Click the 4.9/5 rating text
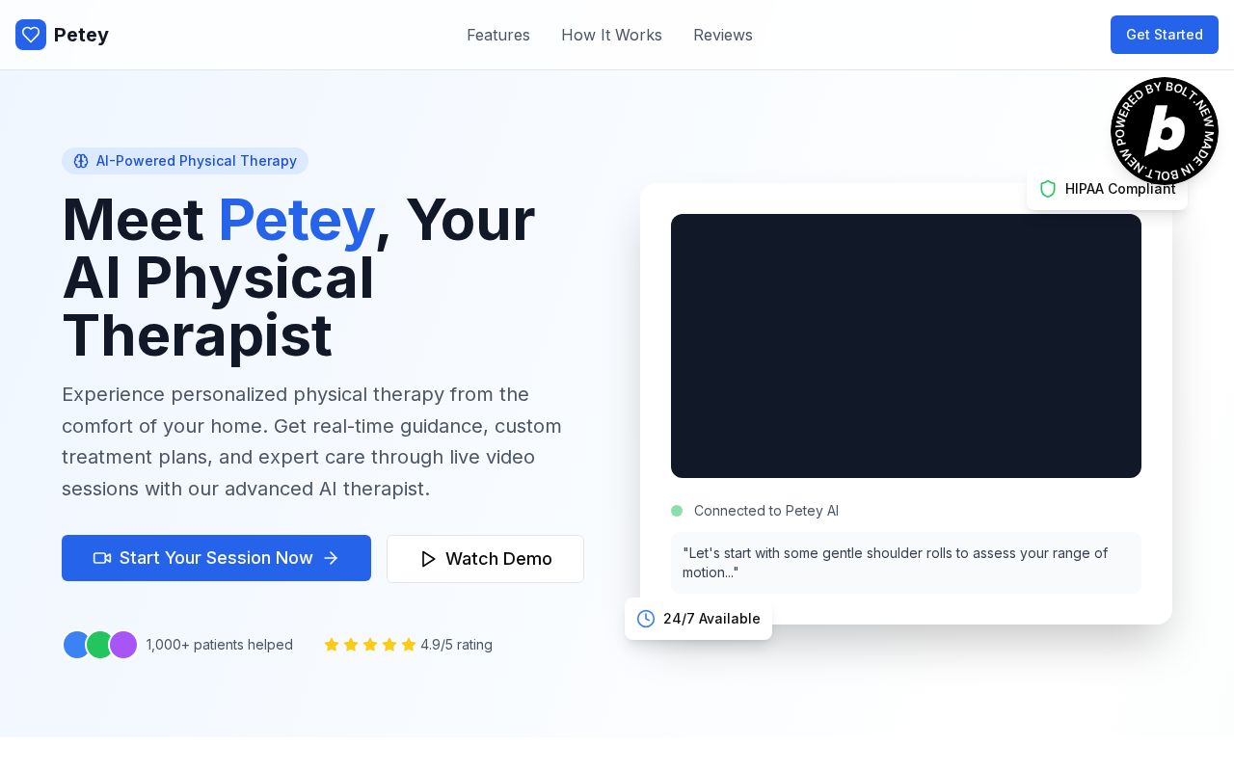 coord(456,645)
